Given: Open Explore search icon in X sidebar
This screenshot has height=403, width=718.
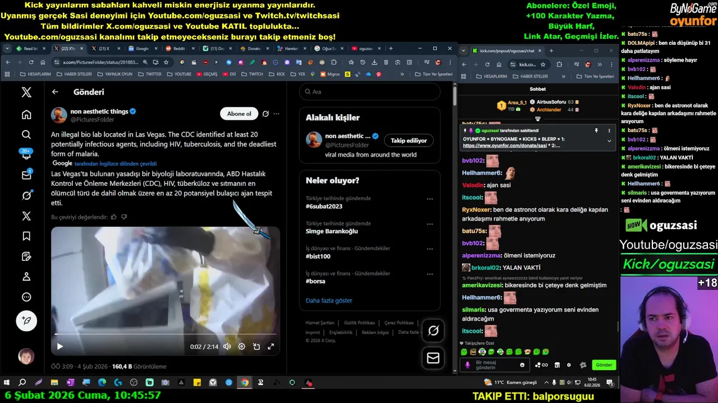Looking at the screenshot, I should pos(26,134).
